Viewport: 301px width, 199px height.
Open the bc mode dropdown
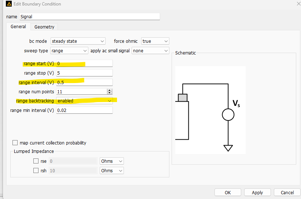(x=78, y=41)
